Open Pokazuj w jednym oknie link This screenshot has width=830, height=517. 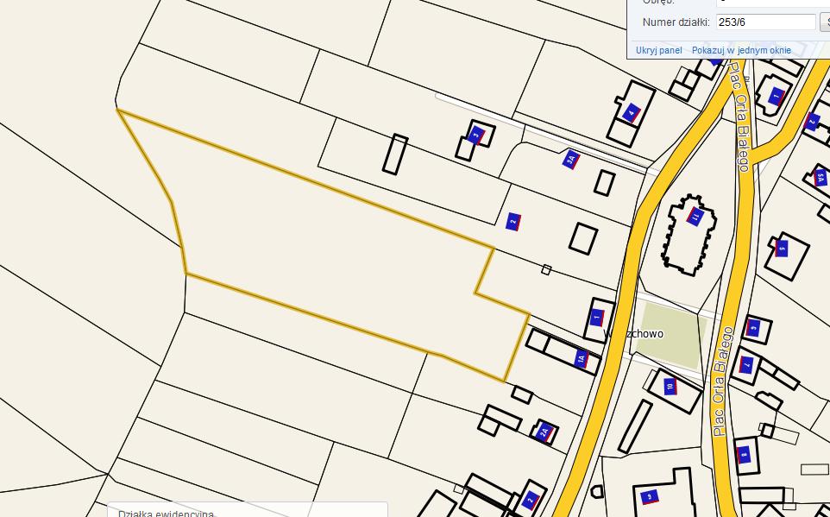tap(741, 50)
